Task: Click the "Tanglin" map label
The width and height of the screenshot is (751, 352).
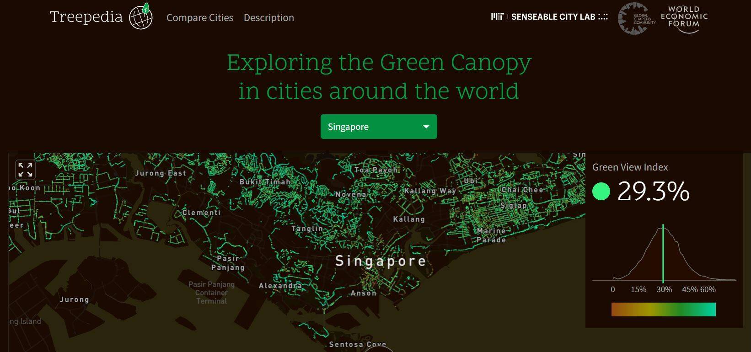Action: click(x=307, y=229)
